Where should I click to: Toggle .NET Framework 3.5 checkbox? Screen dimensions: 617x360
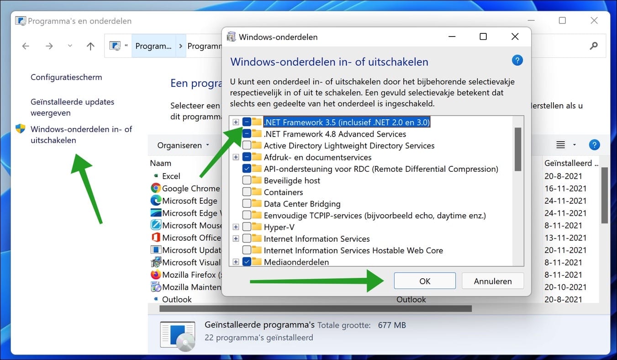click(x=247, y=122)
